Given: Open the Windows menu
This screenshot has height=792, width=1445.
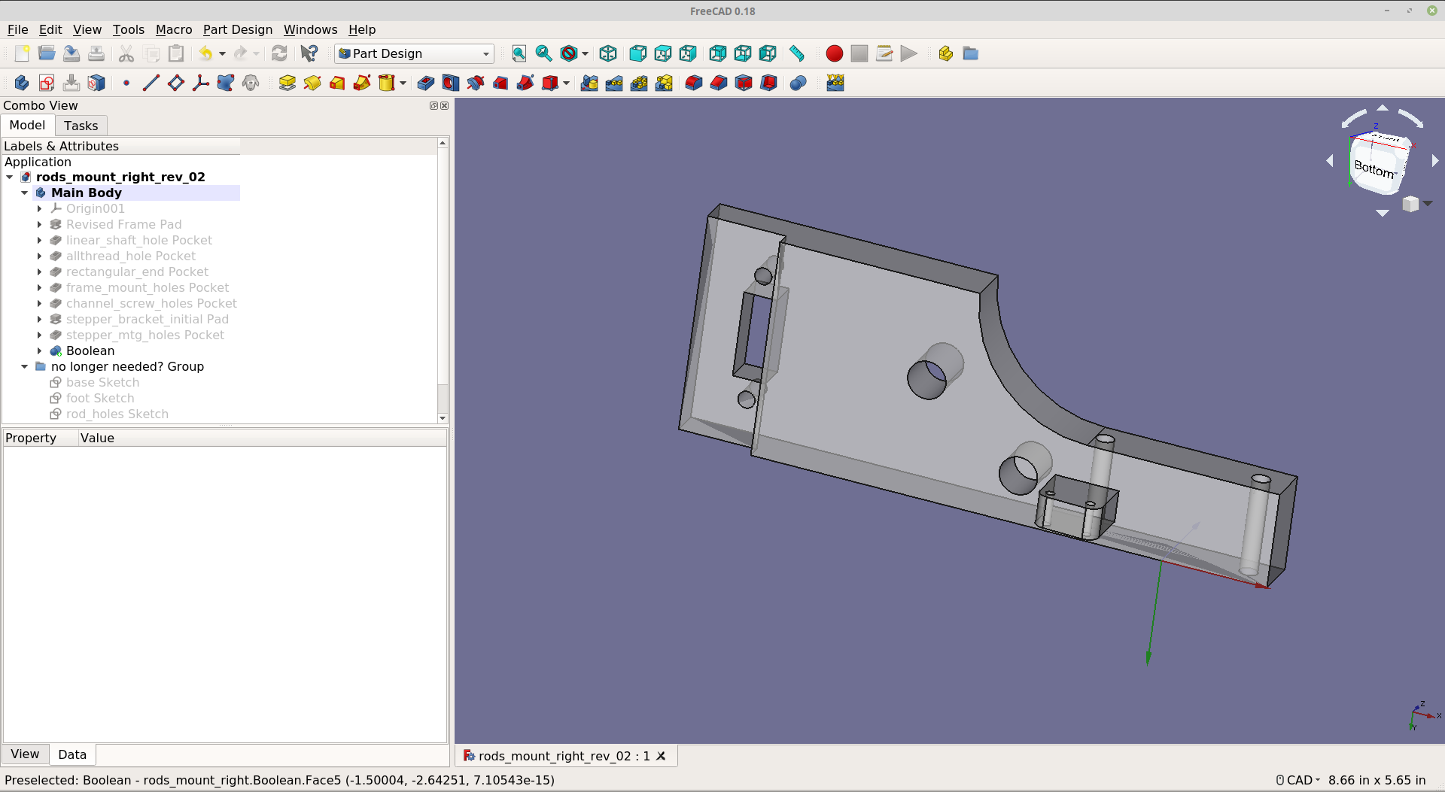Looking at the screenshot, I should pos(310,29).
